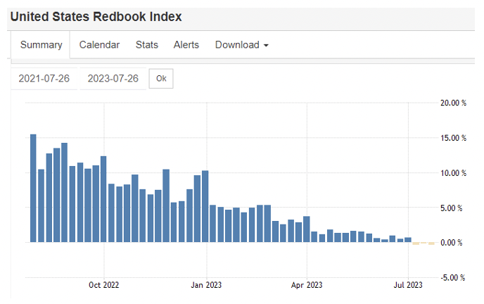Click the end date field 2023-07-26

click(113, 78)
